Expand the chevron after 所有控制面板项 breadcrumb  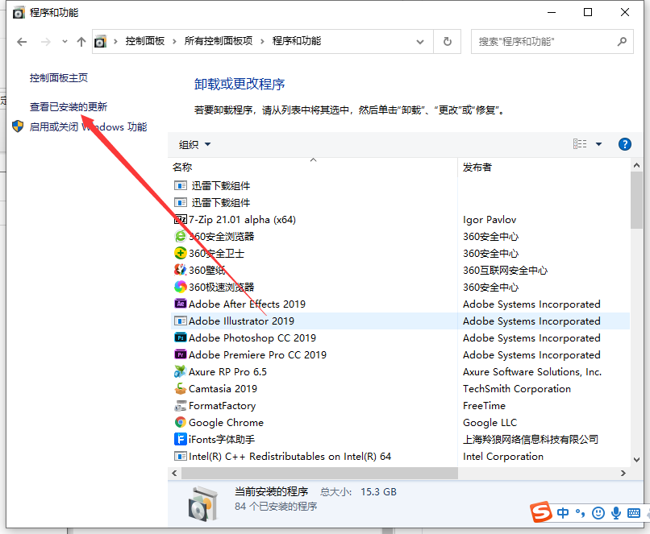pyautogui.click(x=262, y=41)
